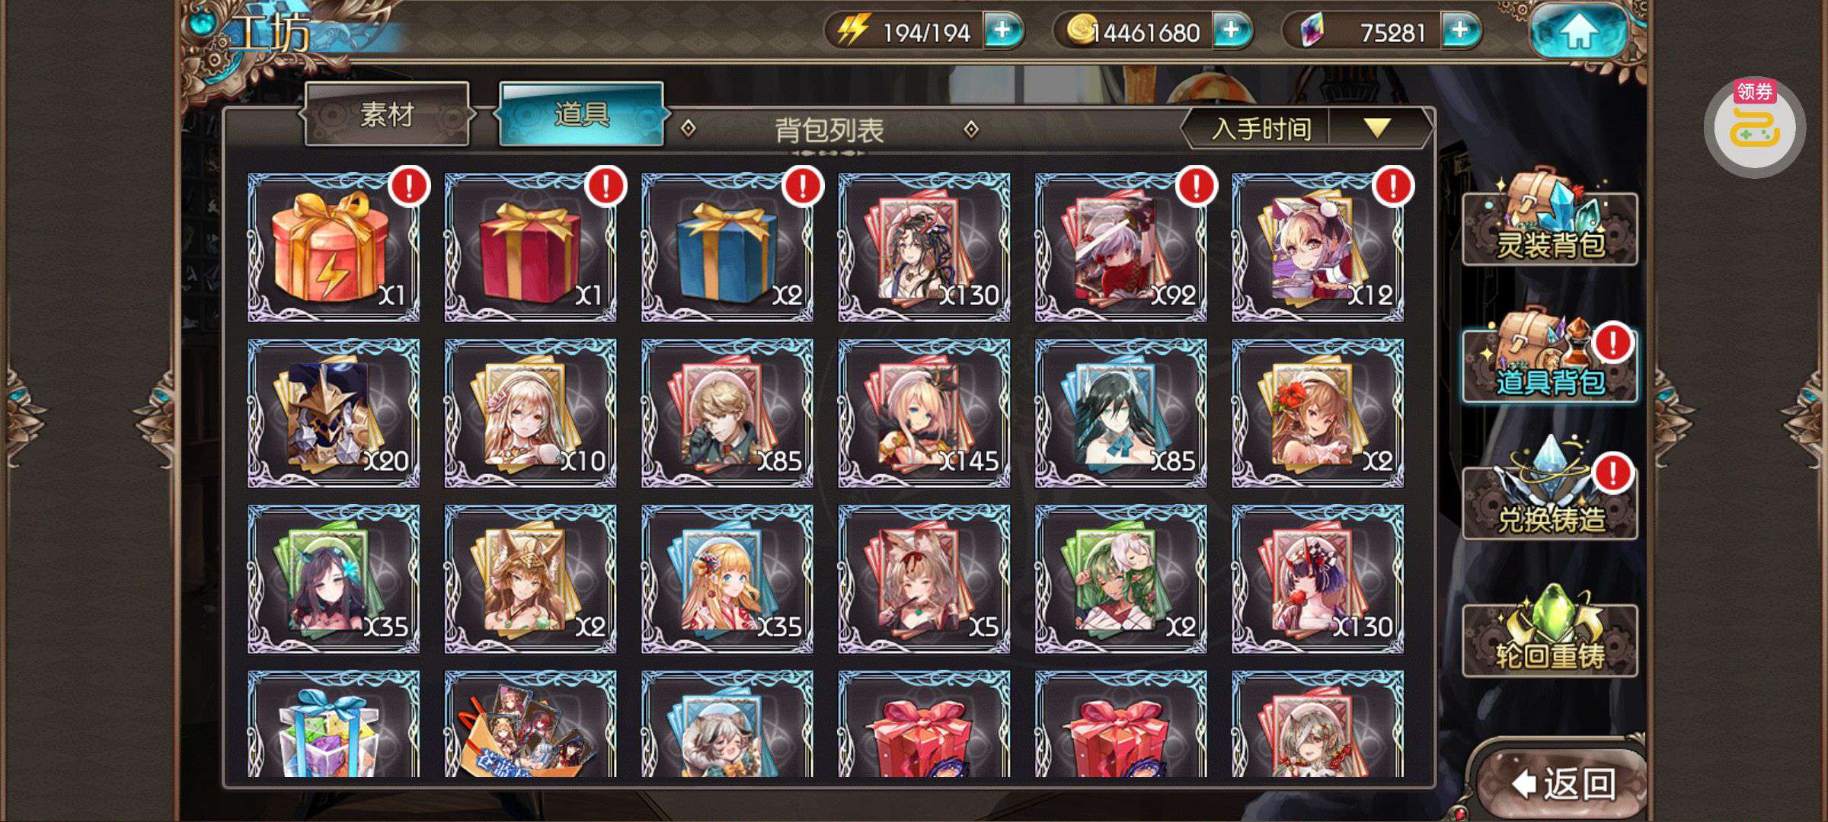Select the character card with x145
Screen dimensions: 1828x822
(x=924, y=413)
